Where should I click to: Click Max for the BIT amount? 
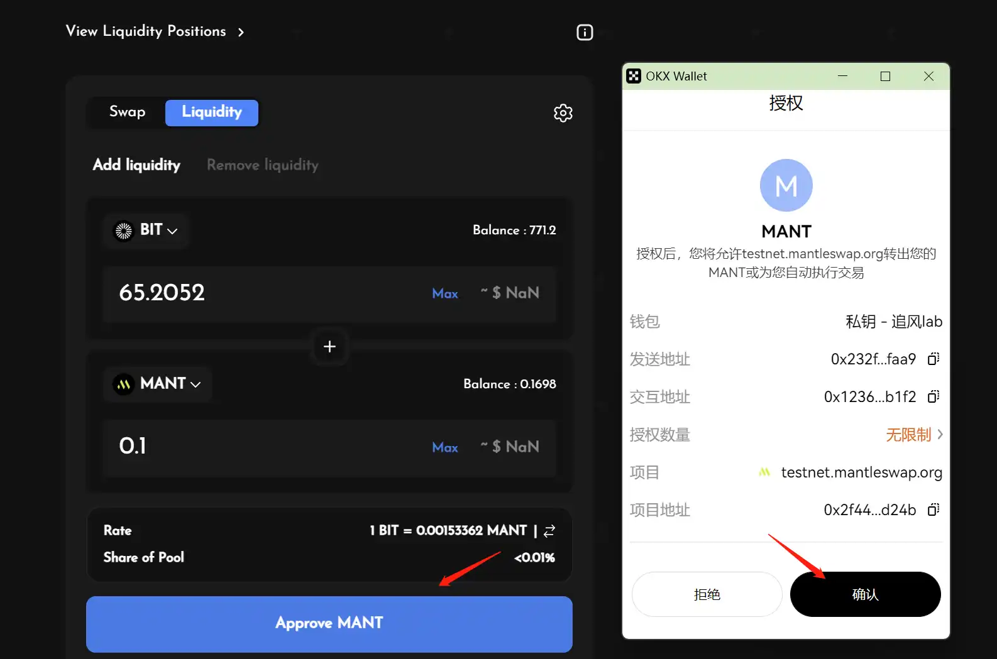[445, 293]
